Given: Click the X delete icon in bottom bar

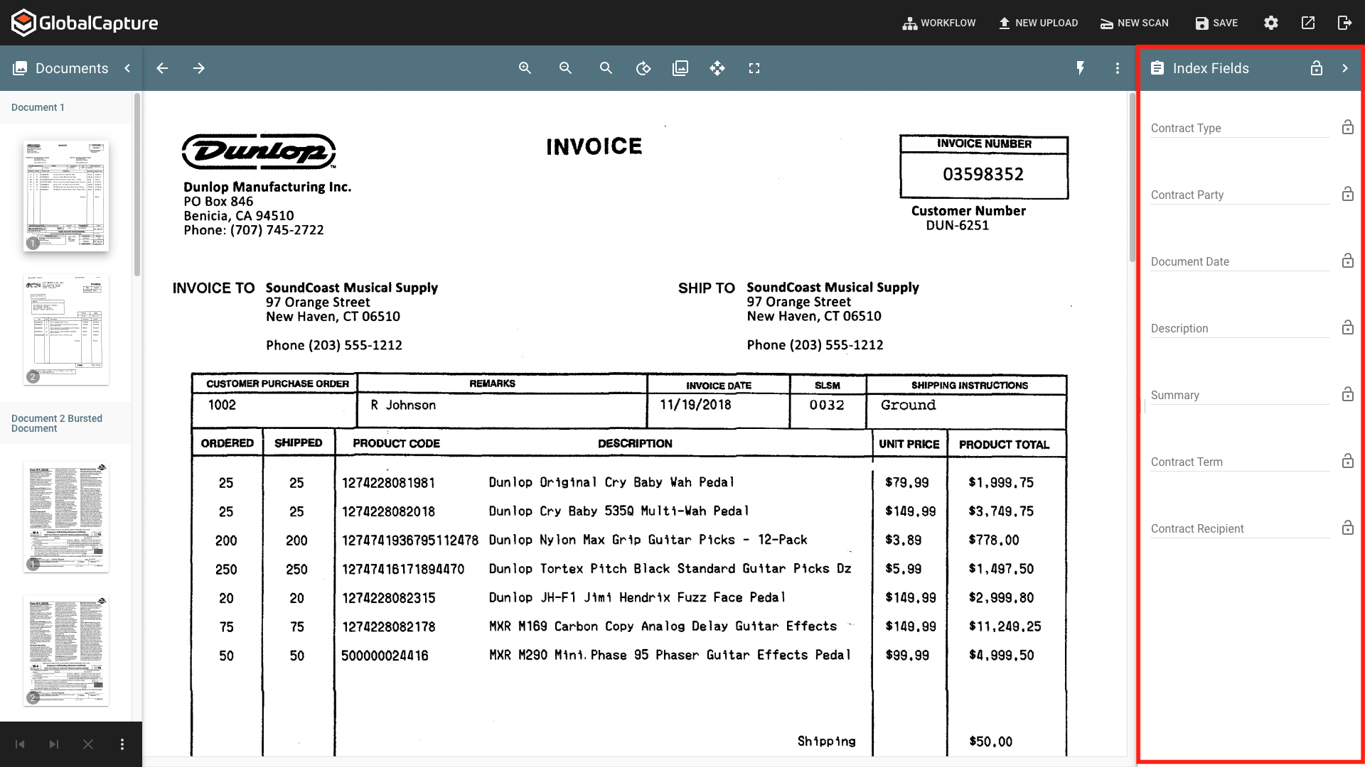Looking at the screenshot, I should tap(88, 744).
